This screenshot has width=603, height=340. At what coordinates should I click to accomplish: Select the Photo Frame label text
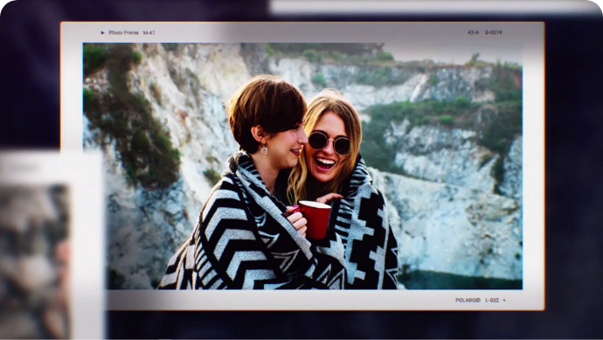[123, 32]
